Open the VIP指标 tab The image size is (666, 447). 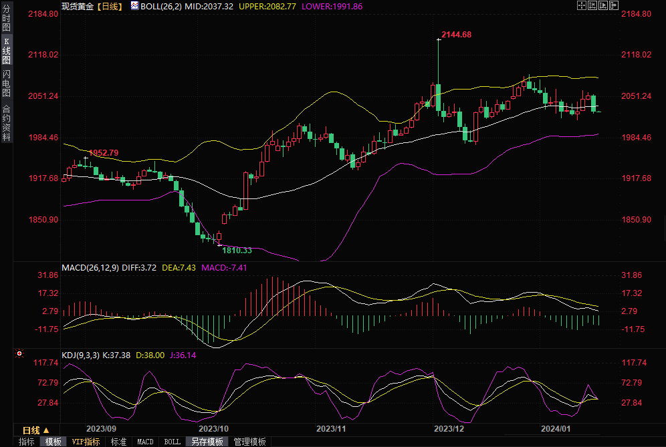coord(86,442)
